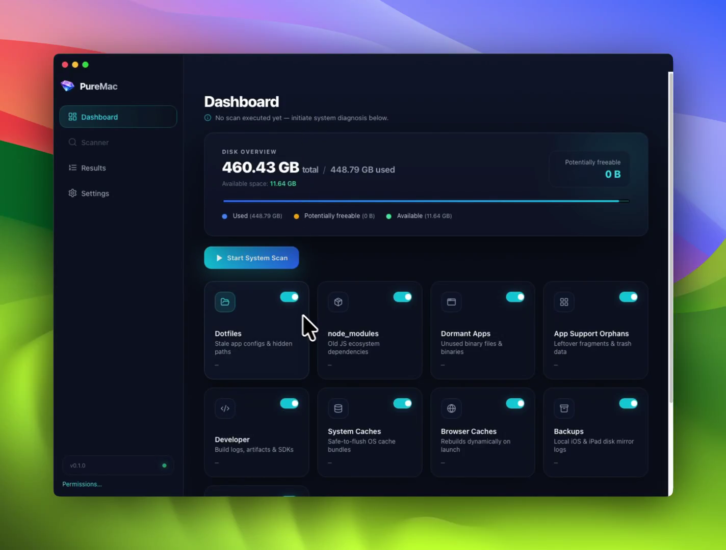
Task: Disable the Dormant Apps switch
Action: [x=515, y=297]
